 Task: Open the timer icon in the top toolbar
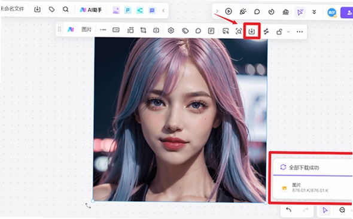(x=271, y=12)
